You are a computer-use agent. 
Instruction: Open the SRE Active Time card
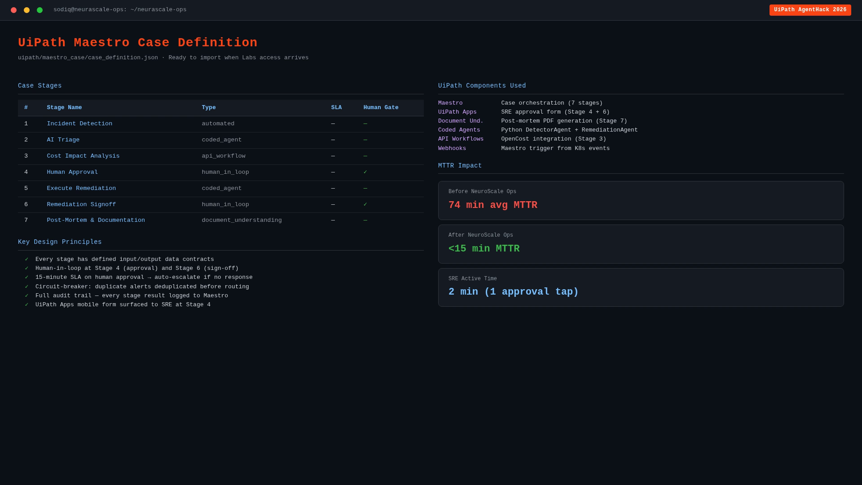(641, 287)
